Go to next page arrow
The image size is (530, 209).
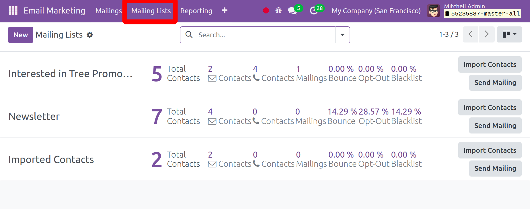click(486, 34)
